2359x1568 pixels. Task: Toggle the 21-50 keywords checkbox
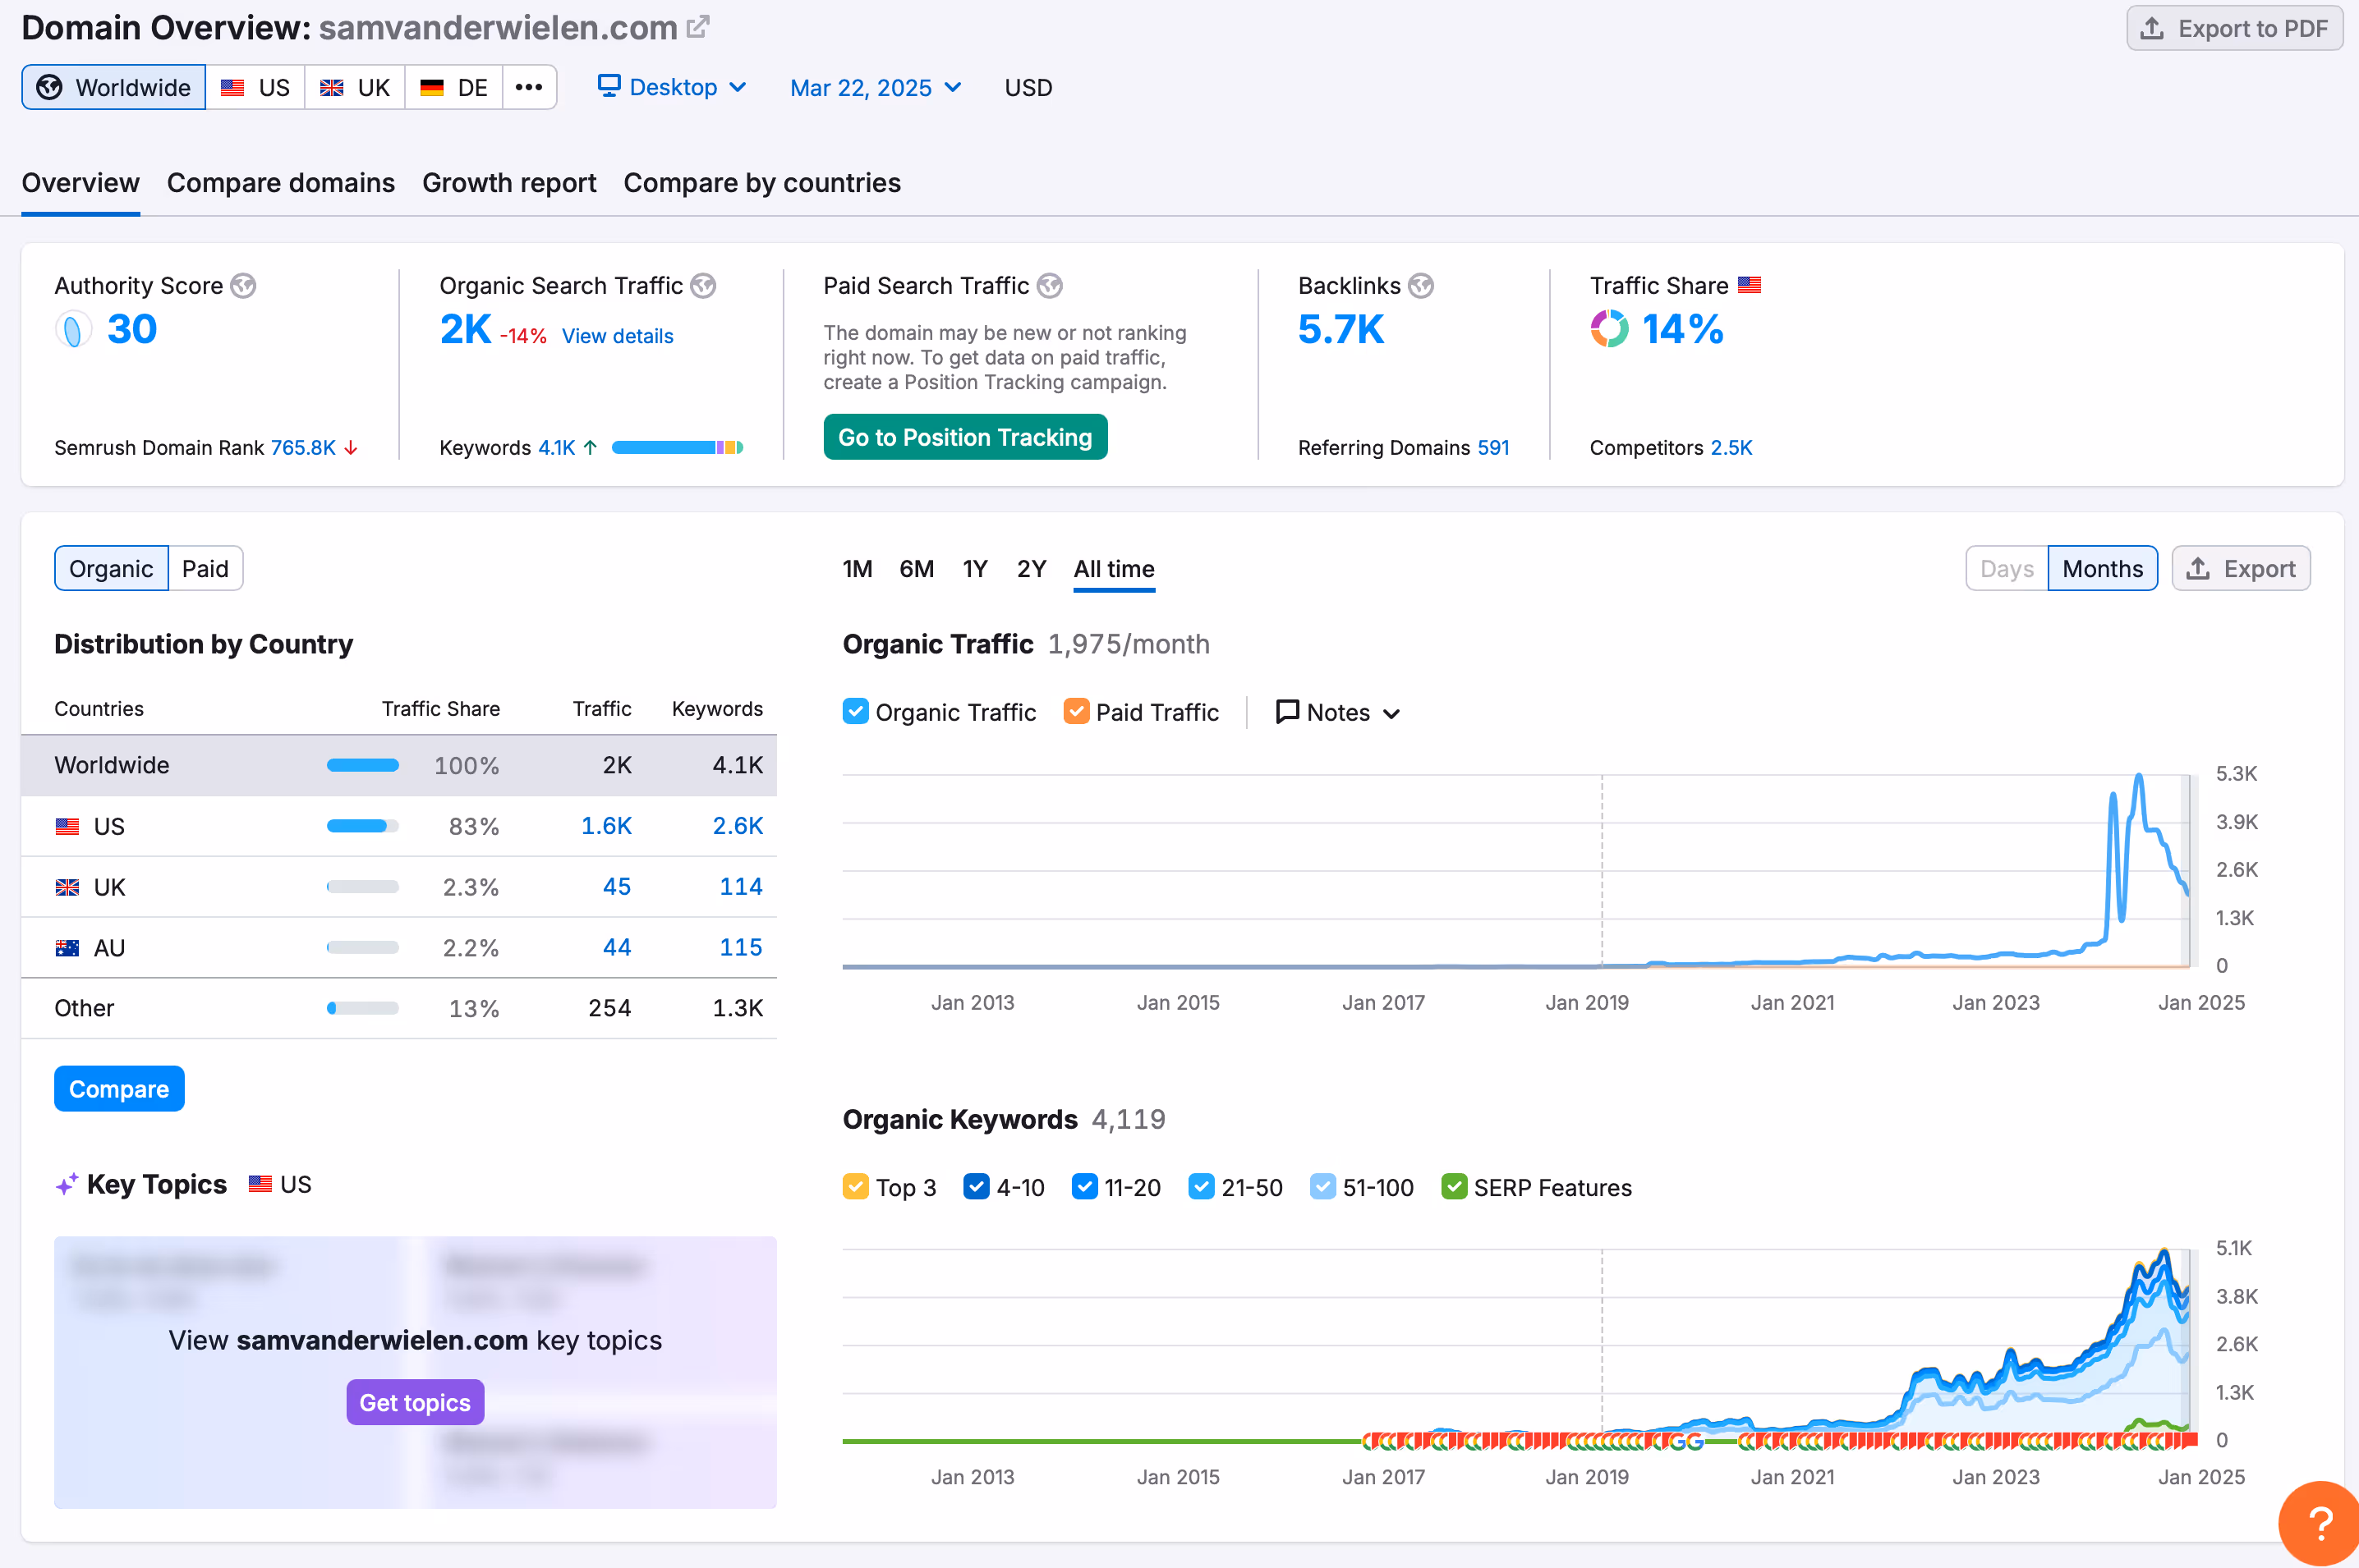tap(1202, 1187)
